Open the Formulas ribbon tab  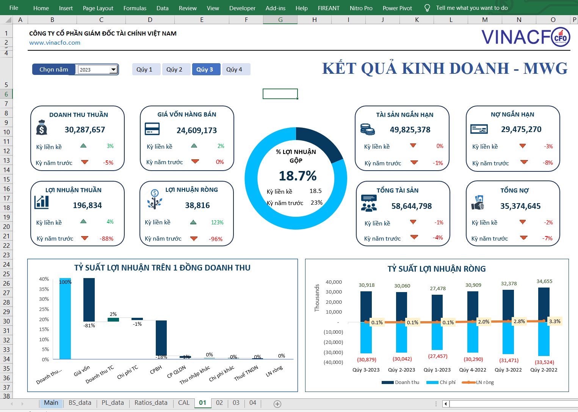click(135, 8)
